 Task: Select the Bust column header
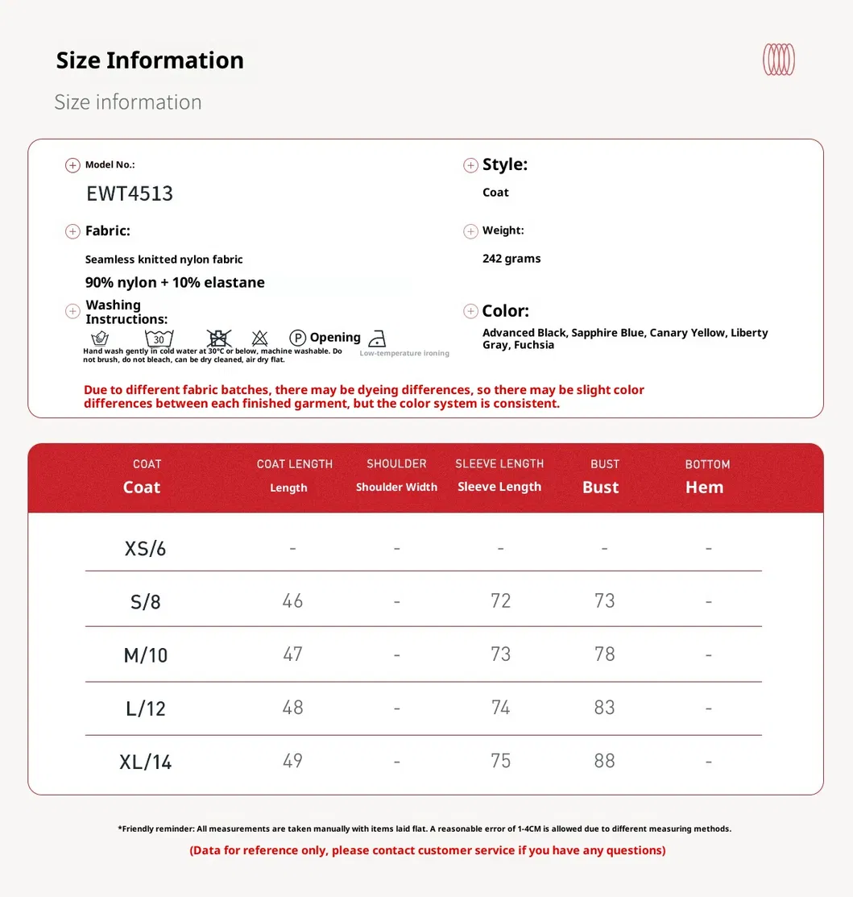coord(602,476)
